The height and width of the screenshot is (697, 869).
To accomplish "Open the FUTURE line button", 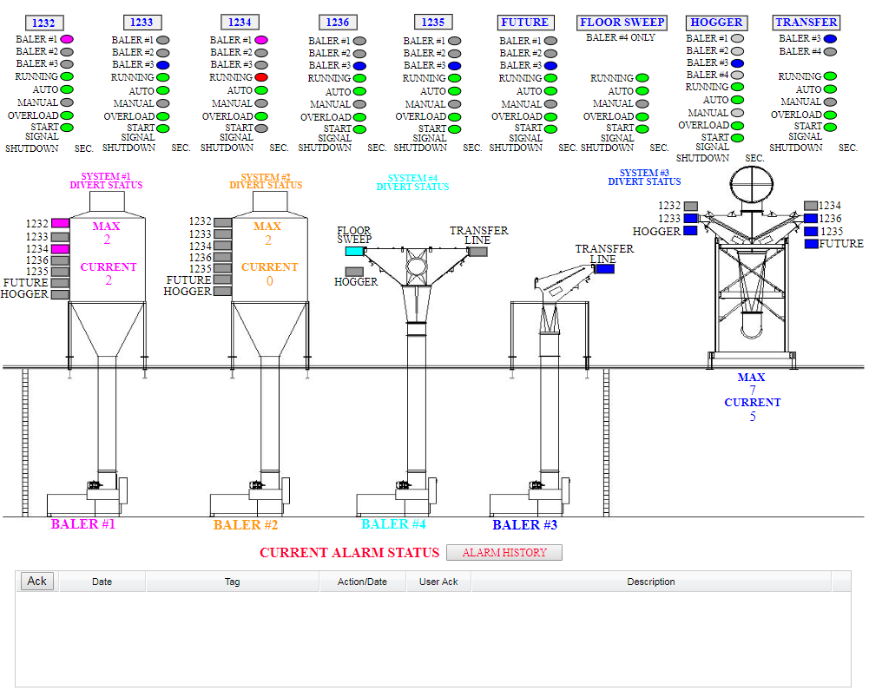I will 525,23.
